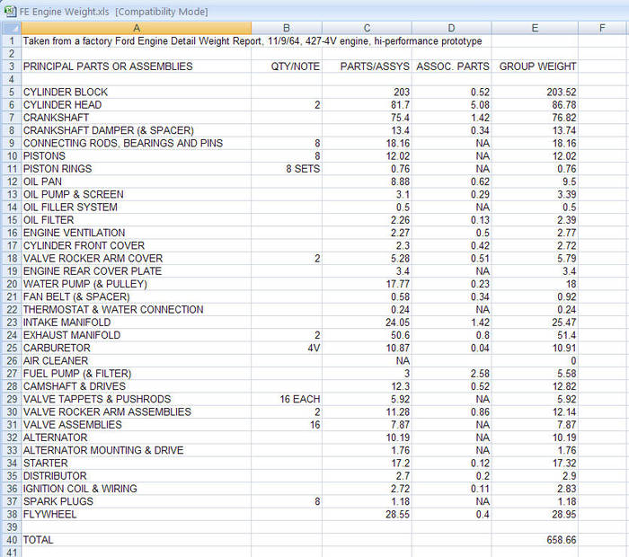Select the INTAKE MANIFOLD cell
This screenshot has height=557, width=629.
[x=137, y=323]
